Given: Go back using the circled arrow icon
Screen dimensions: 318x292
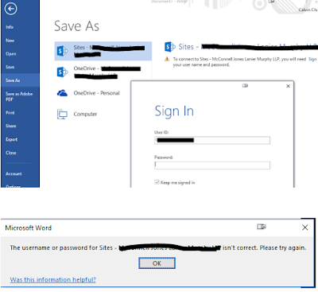Looking at the screenshot, I should (x=10, y=9).
